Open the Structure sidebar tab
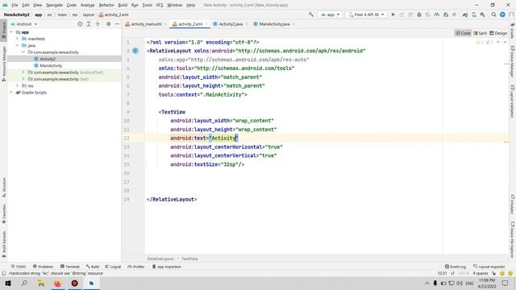Screen dimensions: 516x290 (3, 188)
